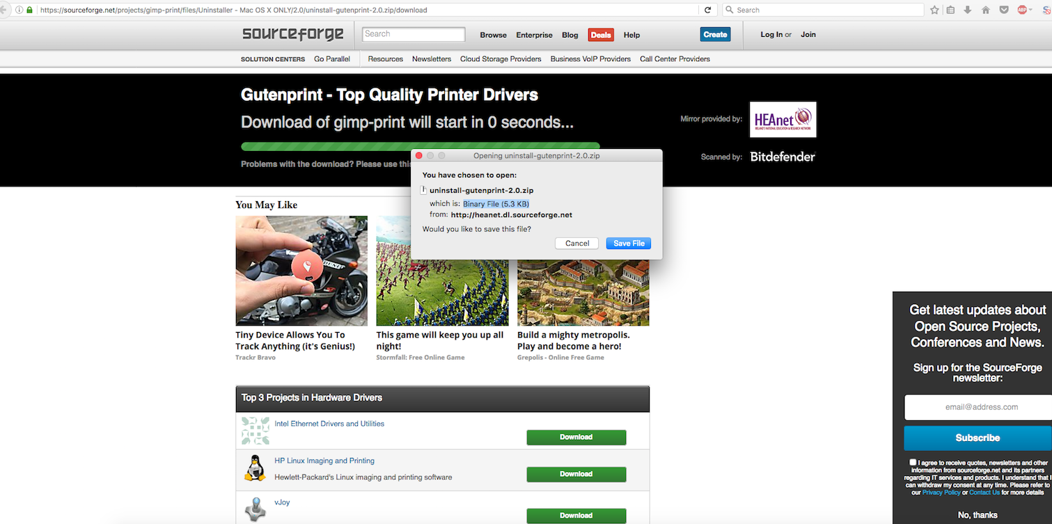
Task: Show bookmarks list icon in the toolbar
Action: pyautogui.click(x=951, y=10)
